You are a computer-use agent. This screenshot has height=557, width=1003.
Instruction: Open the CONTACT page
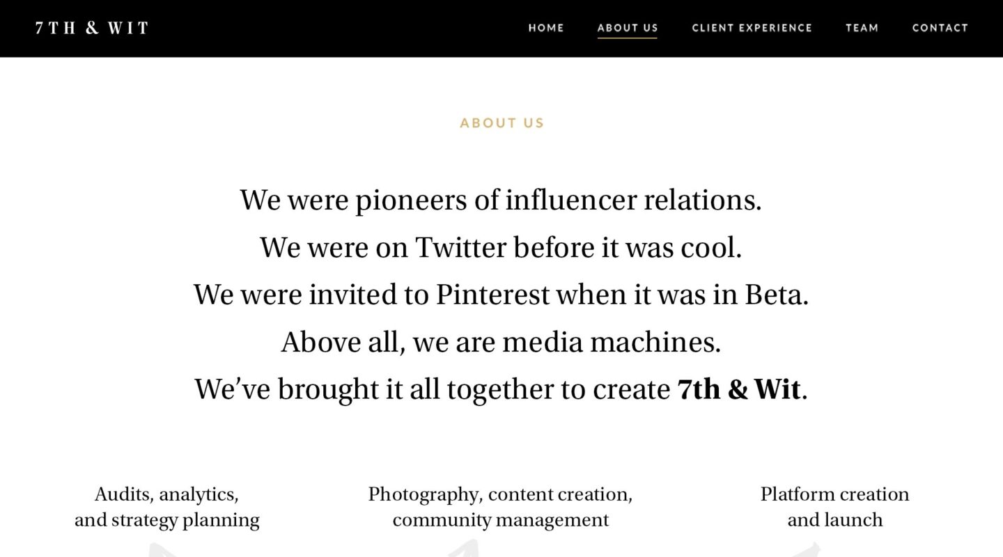940,28
